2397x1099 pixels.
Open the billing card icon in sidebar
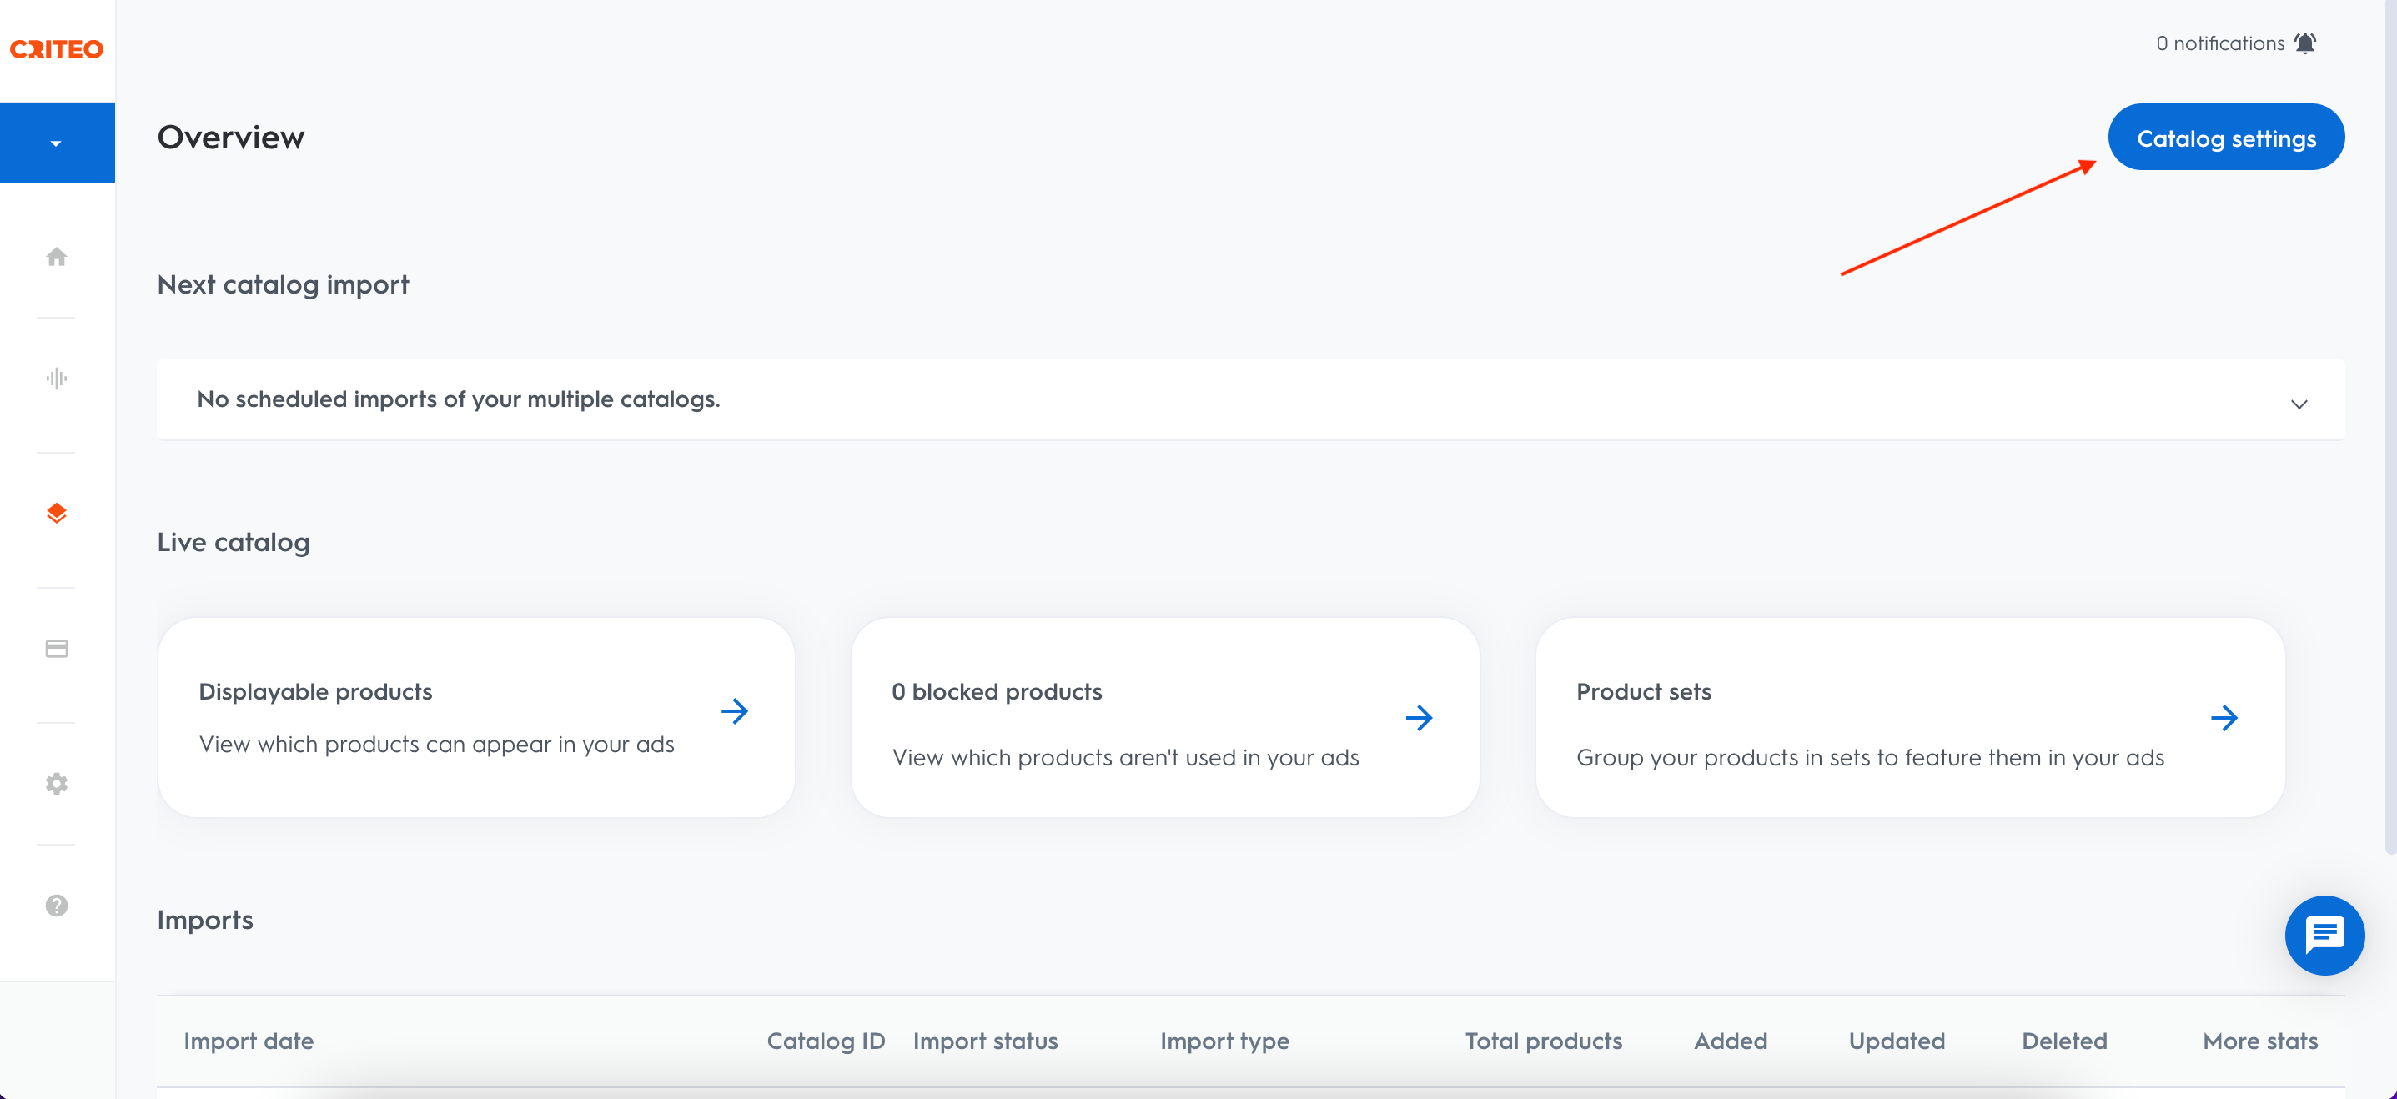click(x=57, y=649)
